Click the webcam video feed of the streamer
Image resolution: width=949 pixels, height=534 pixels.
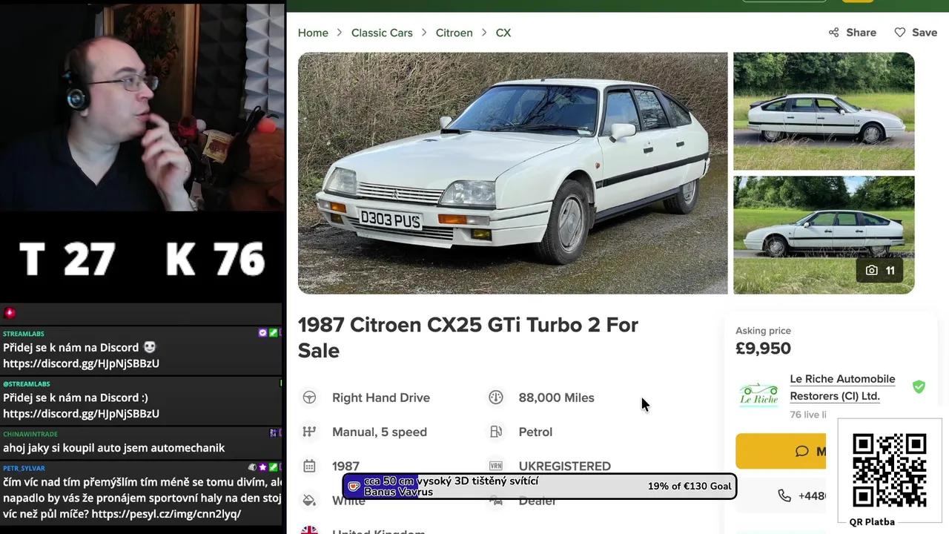pos(142,107)
